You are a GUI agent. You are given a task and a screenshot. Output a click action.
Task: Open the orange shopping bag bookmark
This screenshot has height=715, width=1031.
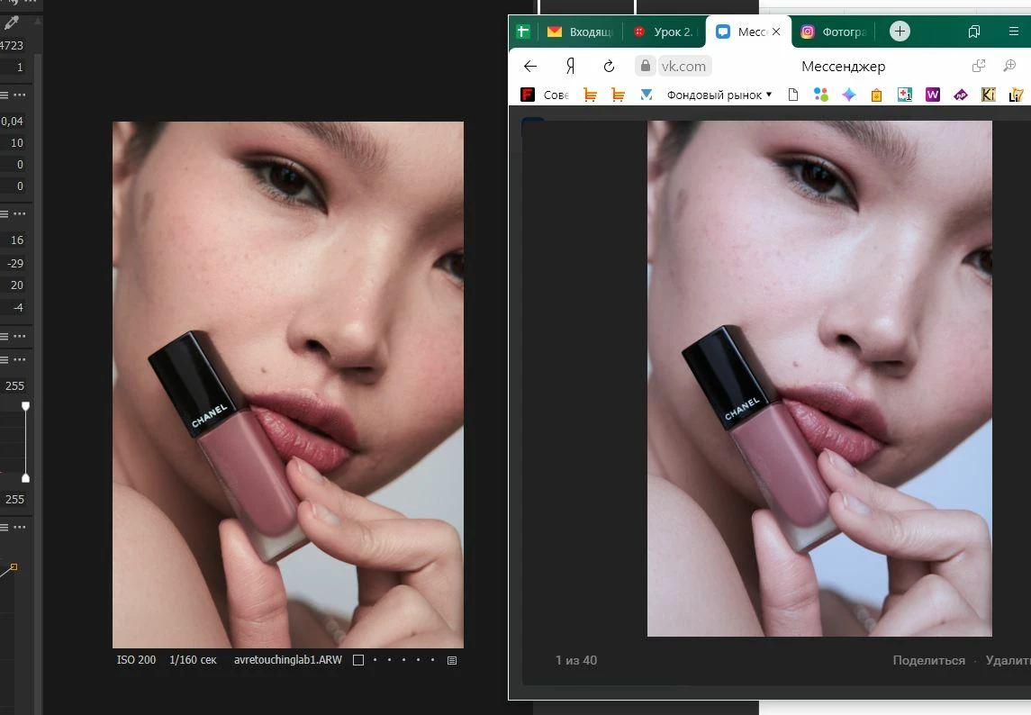click(x=876, y=95)
